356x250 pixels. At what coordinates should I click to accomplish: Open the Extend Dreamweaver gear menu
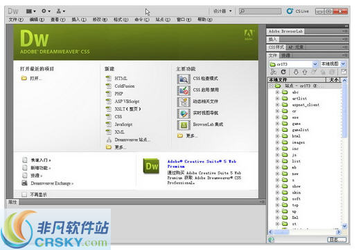[x=46, y=11]
